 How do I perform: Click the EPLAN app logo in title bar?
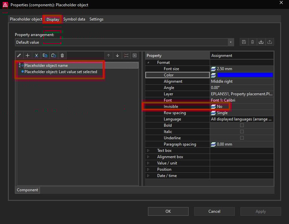click(x=5, y=5)
